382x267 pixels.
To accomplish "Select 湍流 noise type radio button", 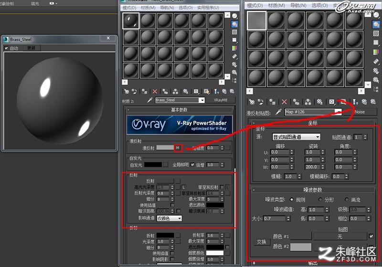I will pyautogui.click(x=347, y=200).
